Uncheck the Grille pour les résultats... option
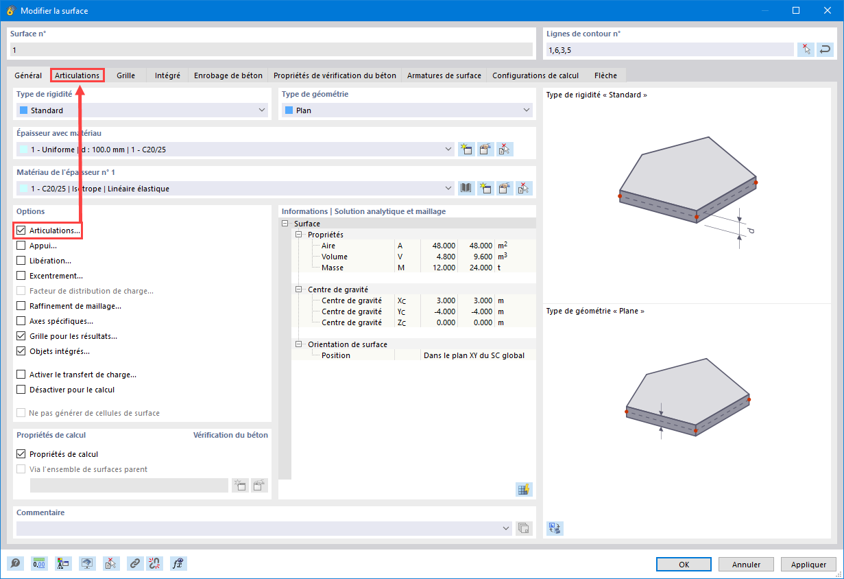Image resolution: width=844 pixels, height=579 pixels. coord(21,336)
